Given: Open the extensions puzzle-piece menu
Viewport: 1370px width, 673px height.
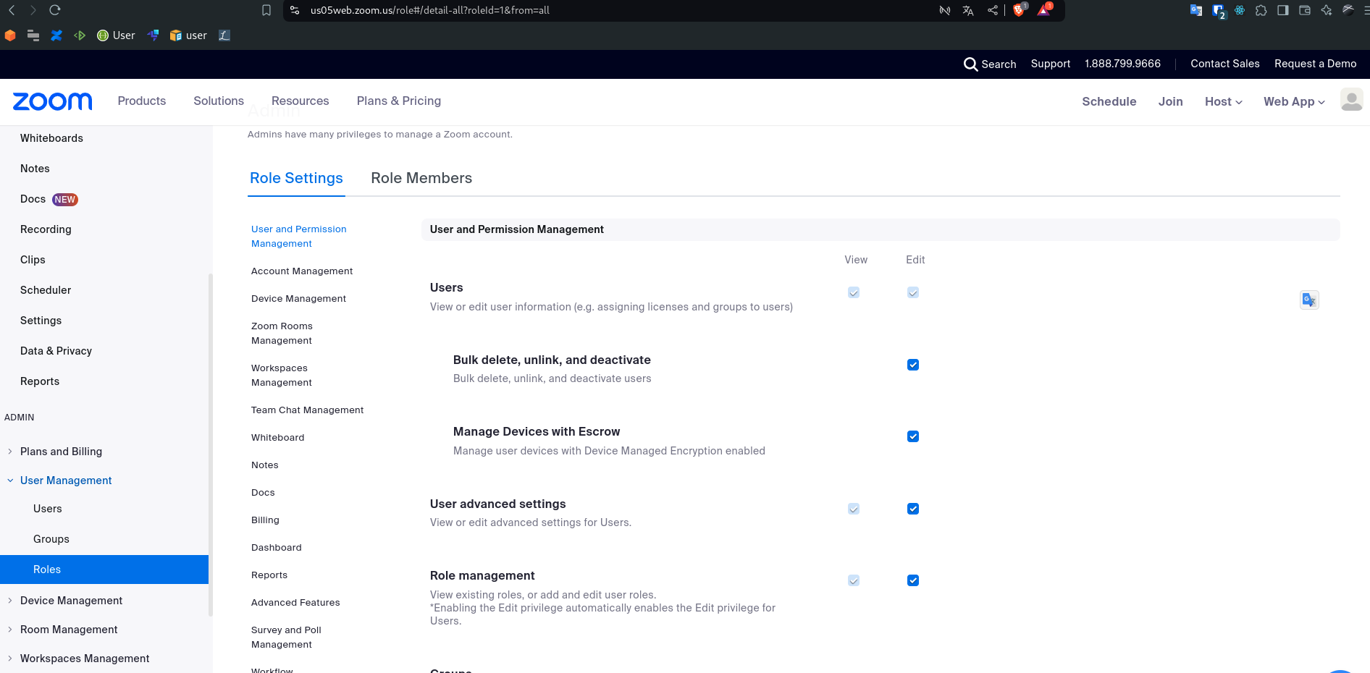Looking at the screenshot, I should pos(1261,10).
